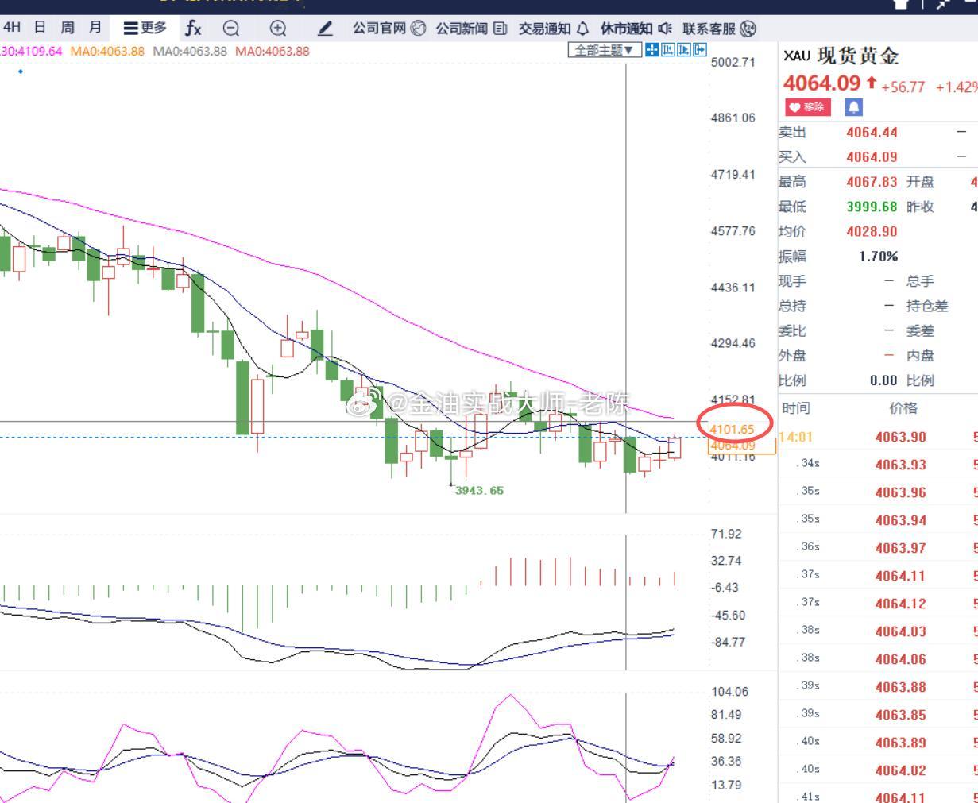The image size is (978, 803).
Task: Switch chart to 4H timeframe
Action: 12,28
